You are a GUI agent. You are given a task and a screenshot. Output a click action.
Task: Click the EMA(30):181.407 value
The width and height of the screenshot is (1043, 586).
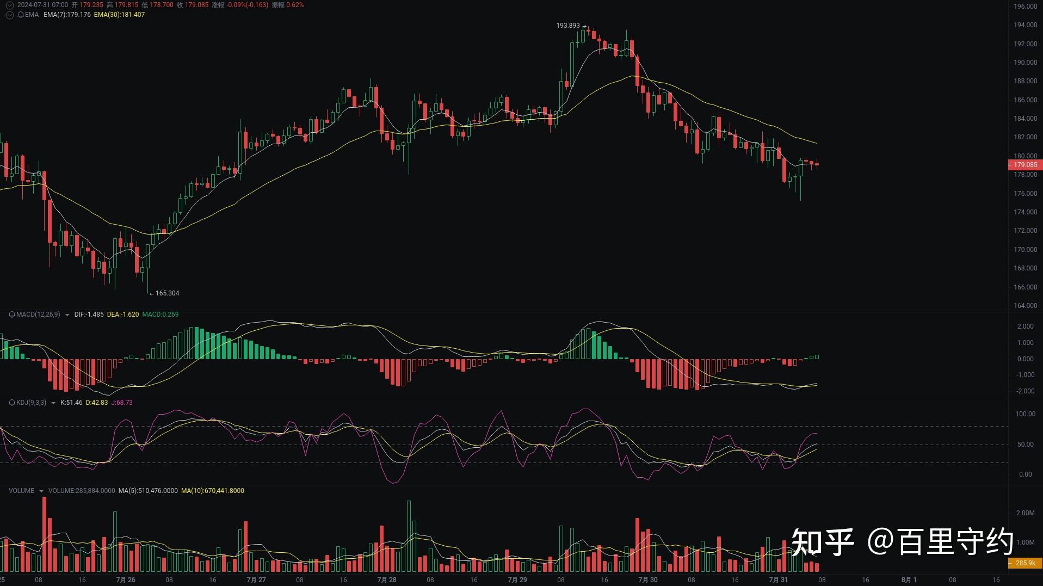[119, 15]
